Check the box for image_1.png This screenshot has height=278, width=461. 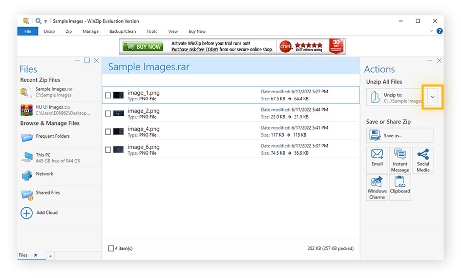(x=108, y=95)
